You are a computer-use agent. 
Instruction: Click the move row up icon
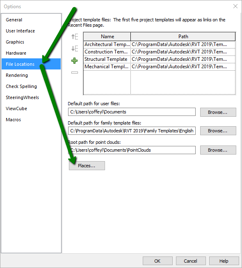pos(75,37)
